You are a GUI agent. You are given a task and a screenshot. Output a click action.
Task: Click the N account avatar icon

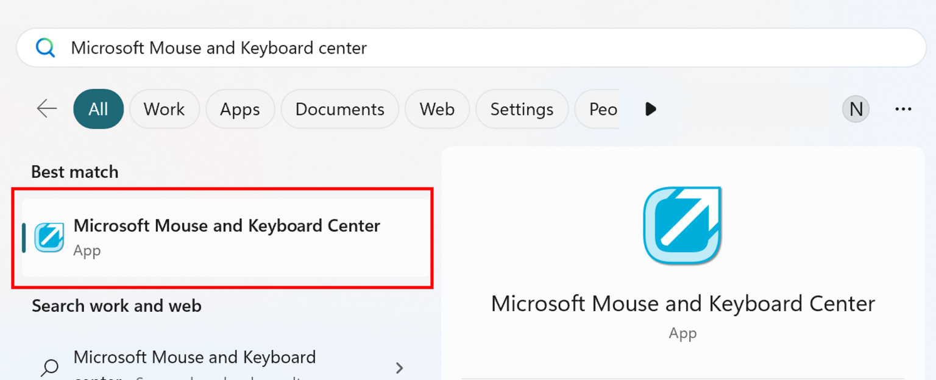click(x=856, y=109)
